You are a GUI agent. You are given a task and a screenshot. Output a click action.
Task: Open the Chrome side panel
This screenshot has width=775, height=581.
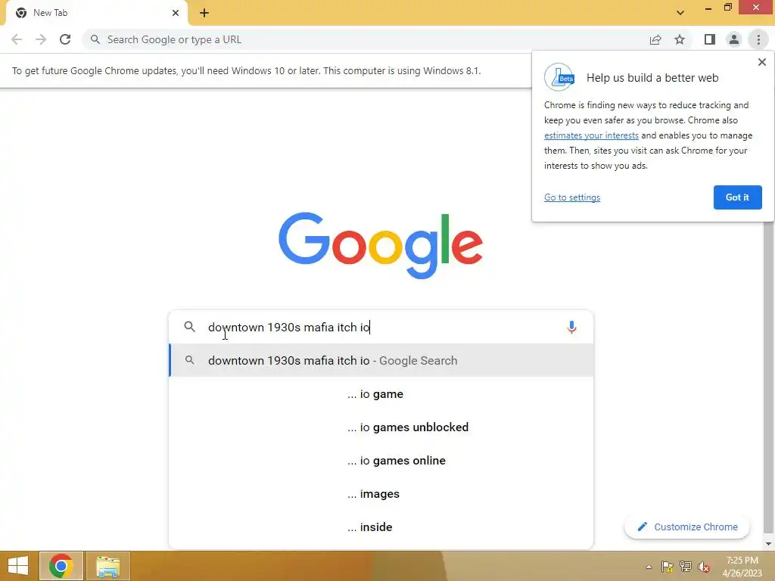tap(710, 39)
